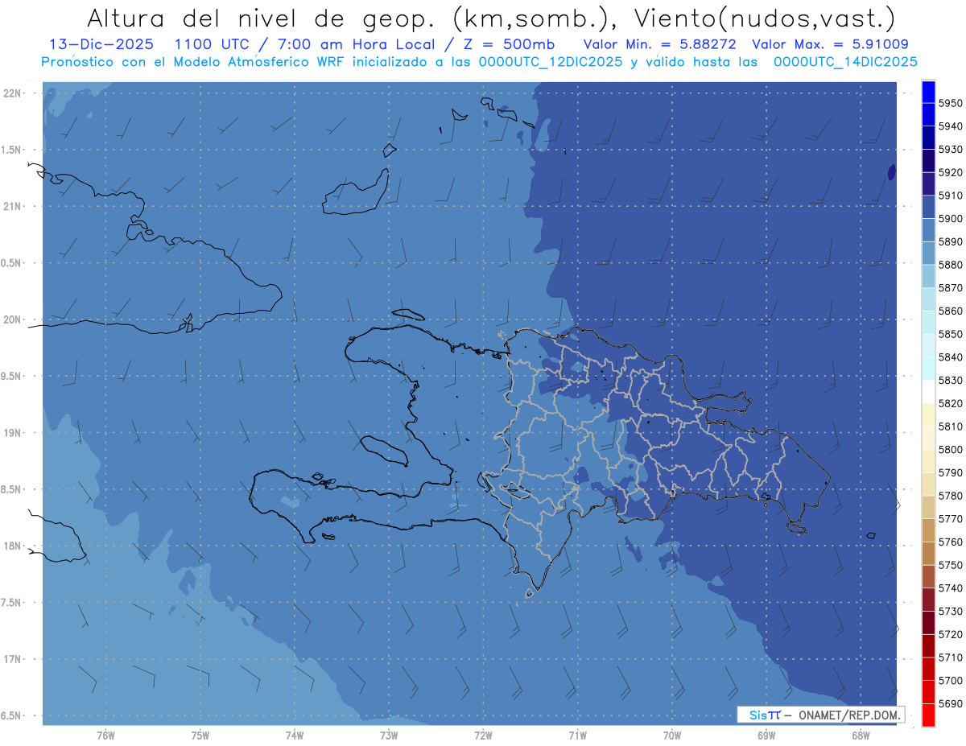Click the '5900' color scale value
This screenshot has height=746, width=966.
[x=951, y=218]
